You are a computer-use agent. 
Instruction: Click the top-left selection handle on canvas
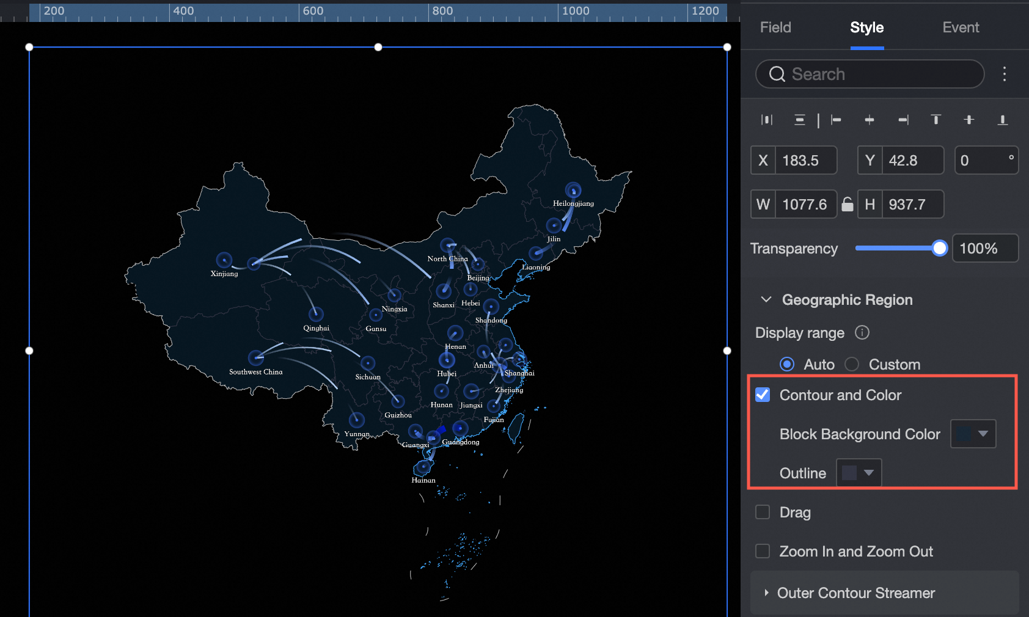click(29, 47)
